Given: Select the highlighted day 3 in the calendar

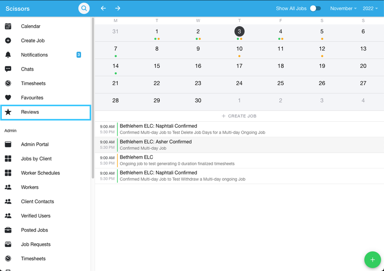Looking at the screenshot, I should point(239,31).
